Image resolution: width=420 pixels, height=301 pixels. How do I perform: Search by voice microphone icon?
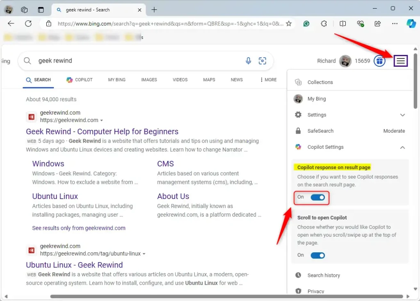tap(248, 61)
